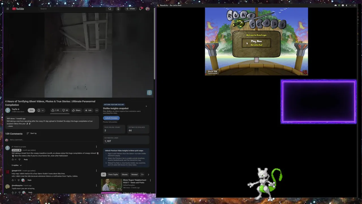Take a RuneLite screenshot with camera icon
This screenshot has width=362, height=204.
point(343,5)
